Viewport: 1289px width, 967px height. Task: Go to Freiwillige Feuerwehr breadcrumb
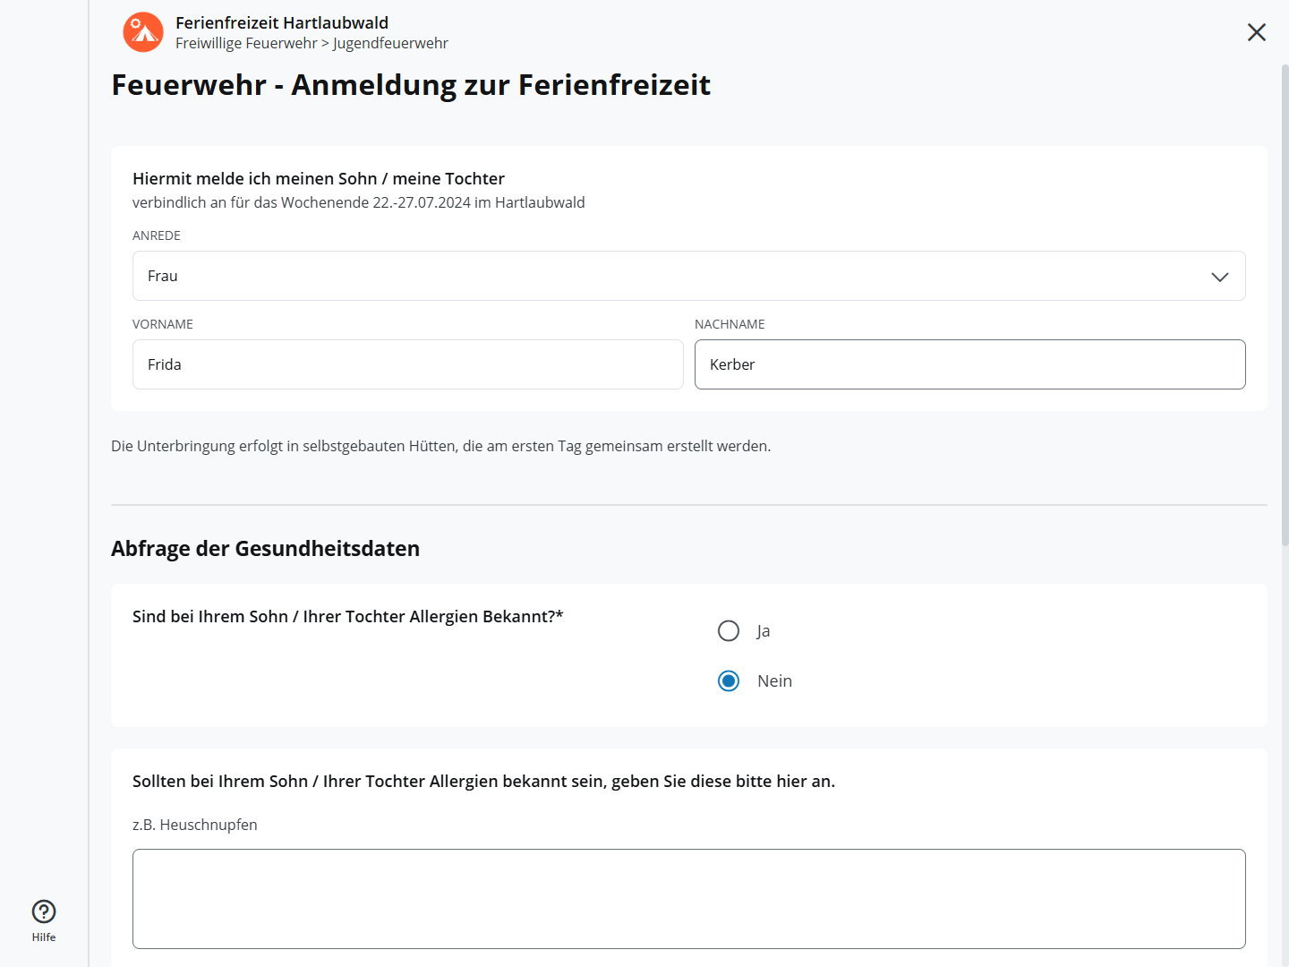pos(246,44)
